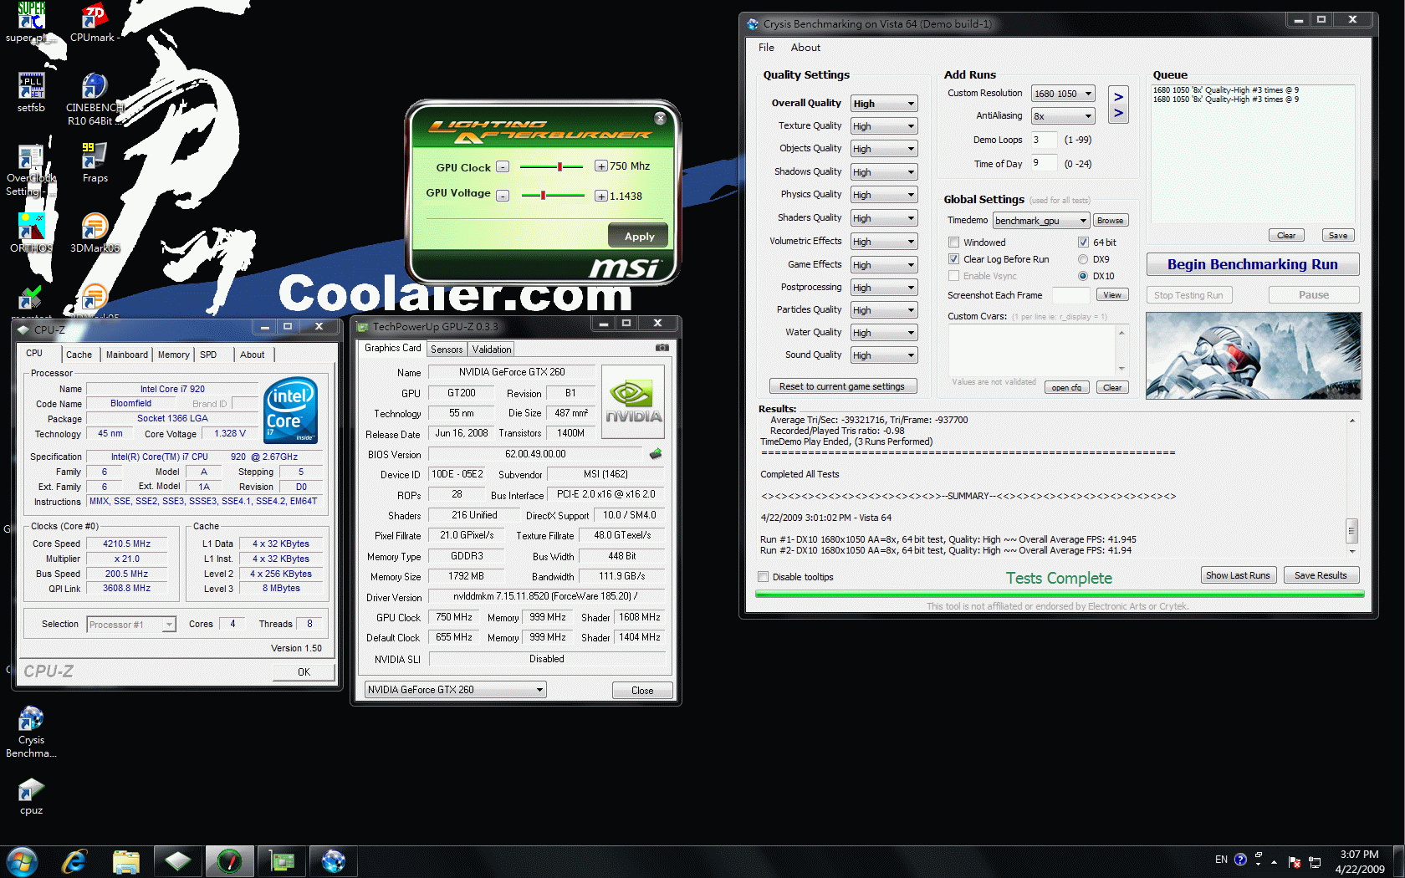Select the DX9 radio button

1083,259
